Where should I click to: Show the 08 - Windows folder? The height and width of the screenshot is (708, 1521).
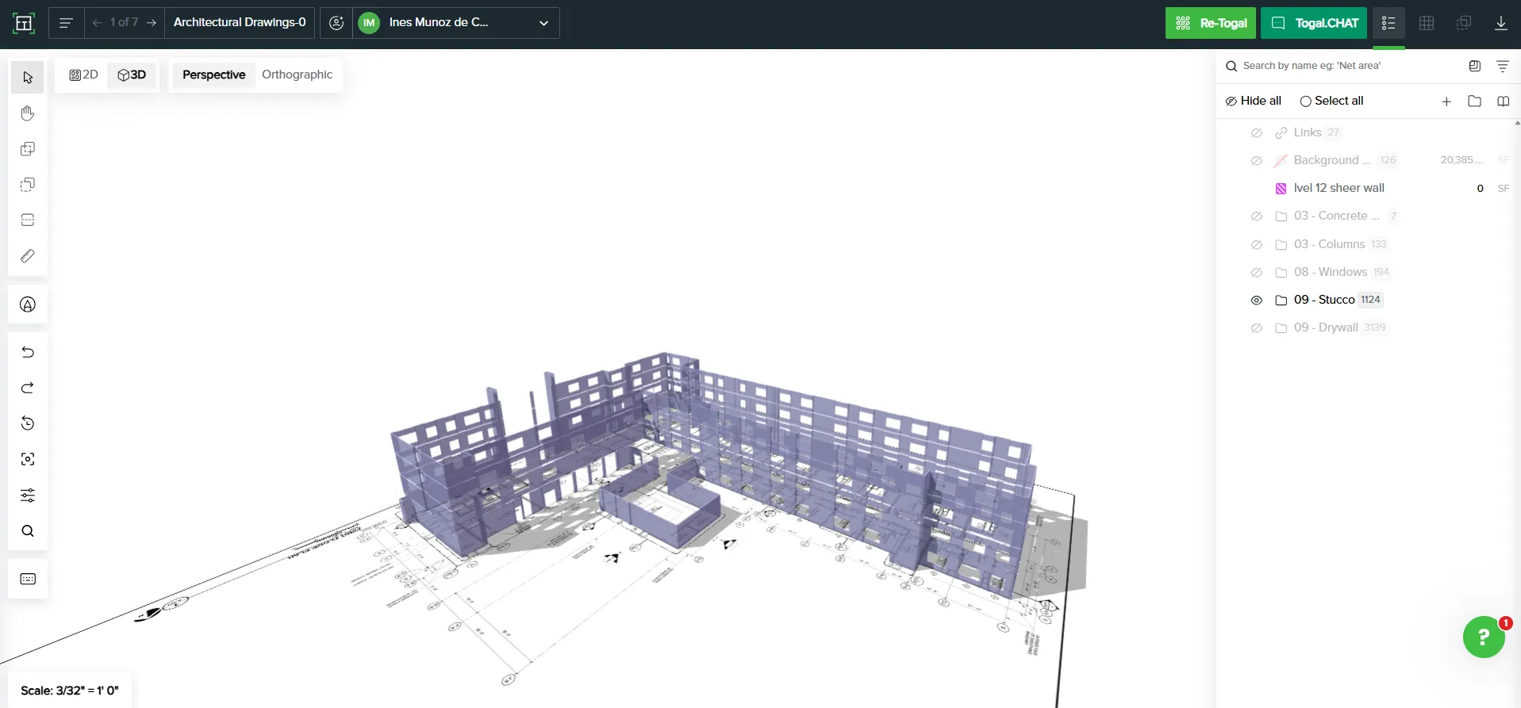pos(1257,273)
